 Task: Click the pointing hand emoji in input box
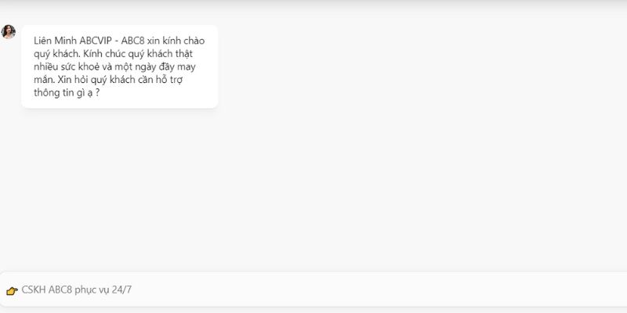(12, 290)
